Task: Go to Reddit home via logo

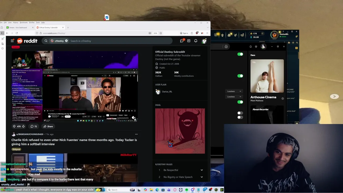Action: point(27,41)
